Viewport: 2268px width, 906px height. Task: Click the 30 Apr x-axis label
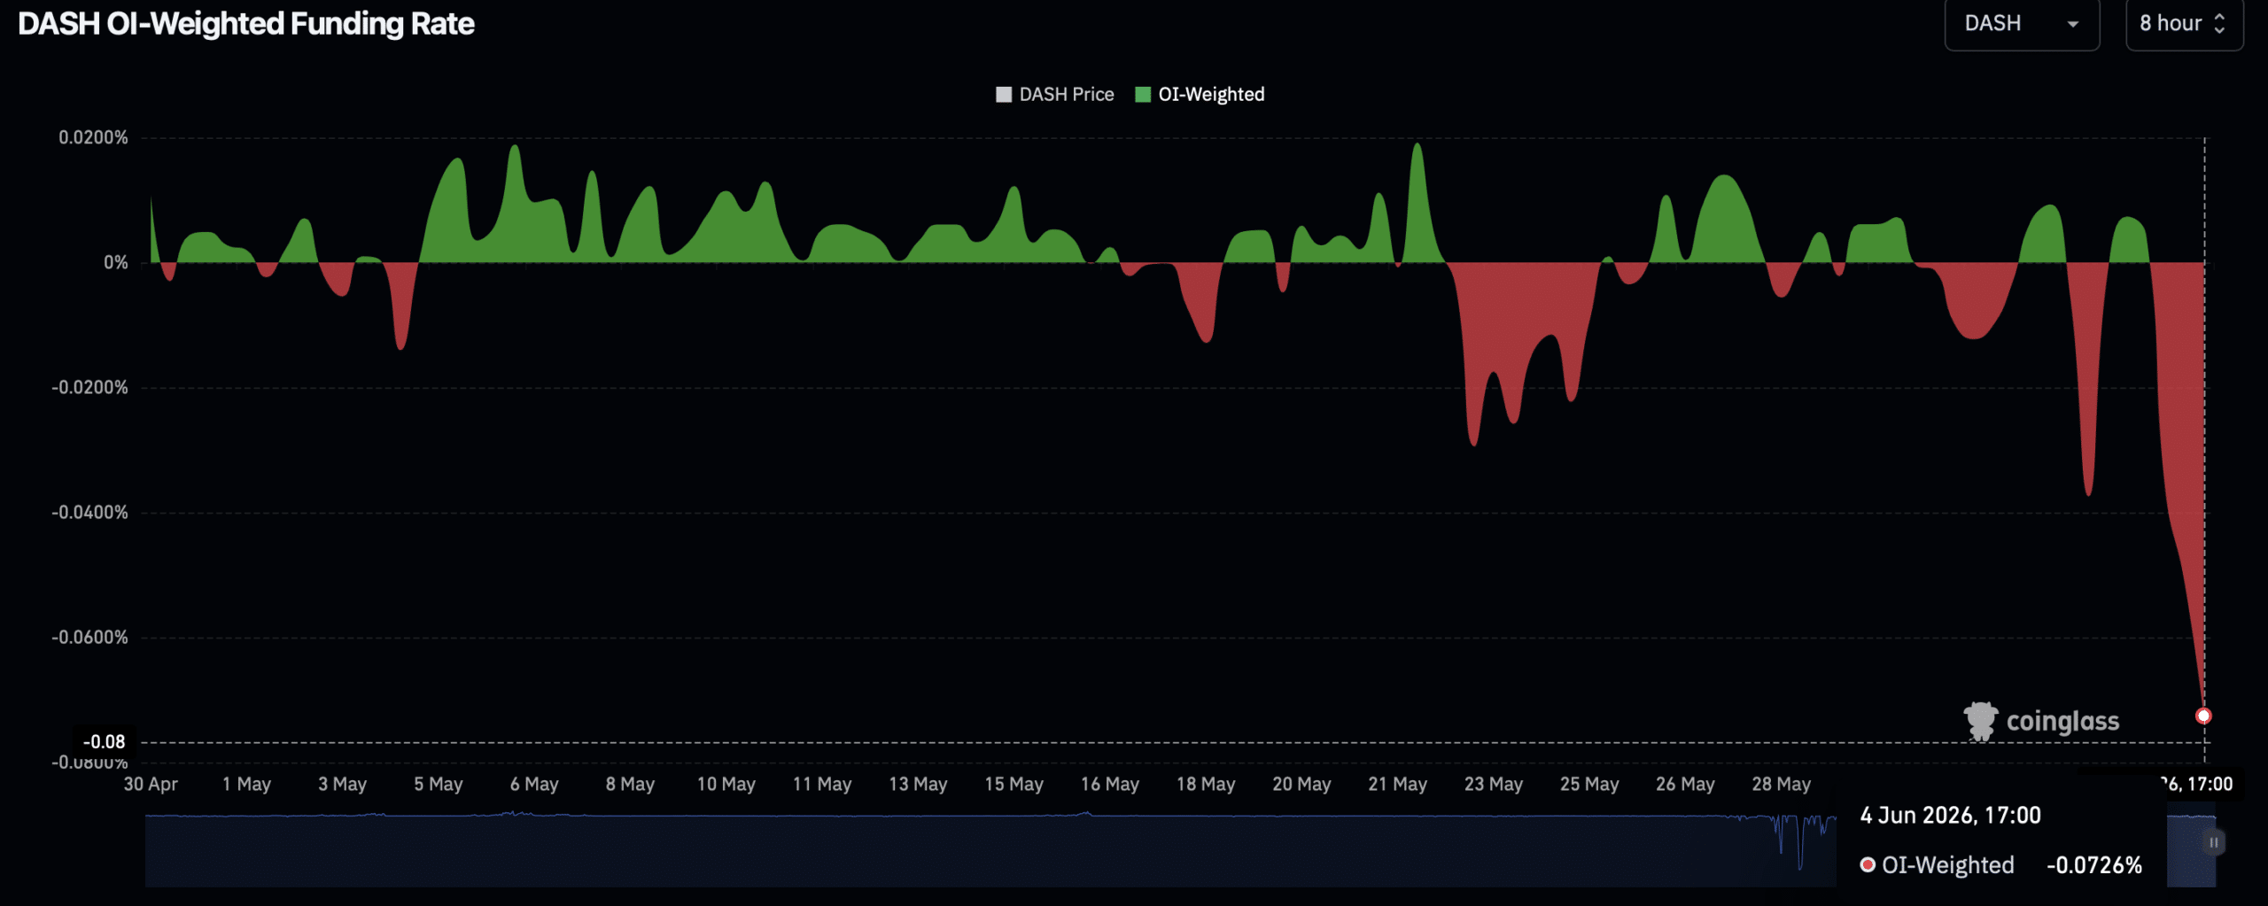[151, 784]
